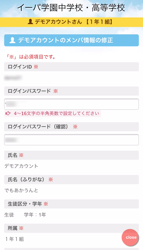
Task: Click デモアカウントさん【1年1組】 account bar
Action: click(71, 22)
